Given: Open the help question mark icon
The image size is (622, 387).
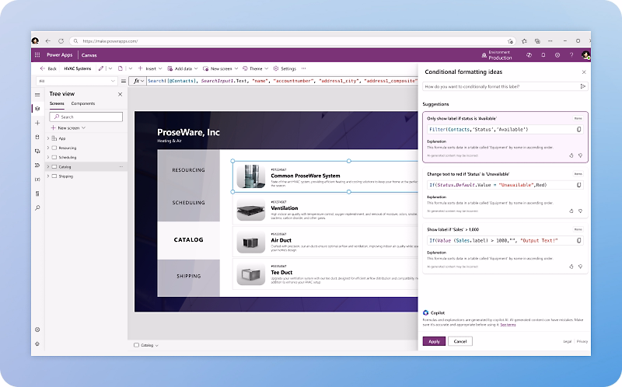Looking at the screenshot, I should [571, 55].
